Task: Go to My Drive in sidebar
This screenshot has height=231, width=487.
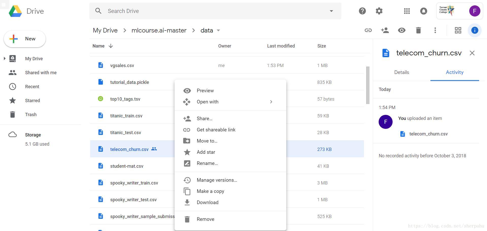Action: pyautogui.click(x=34, y=58)
